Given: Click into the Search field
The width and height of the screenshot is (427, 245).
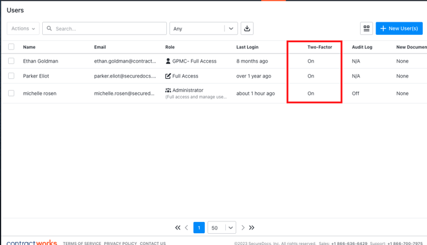Looking at the screenshot, I should pos(104,29).
